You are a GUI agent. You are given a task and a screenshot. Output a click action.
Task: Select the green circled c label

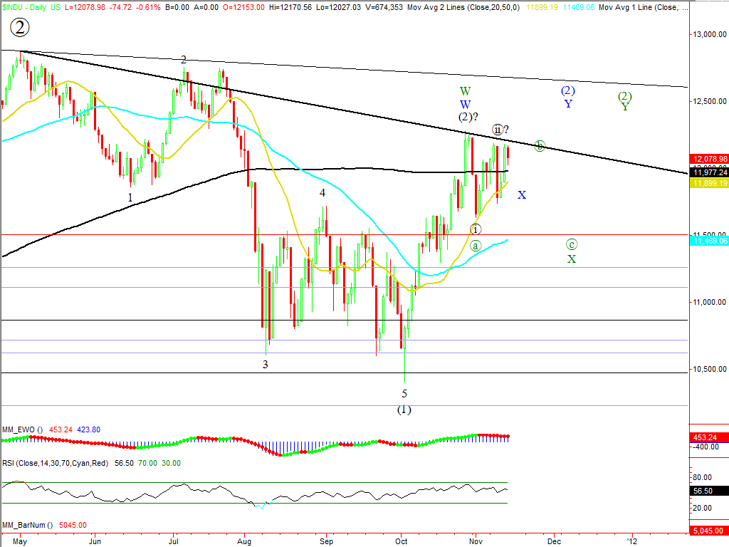tap(572, 244)
